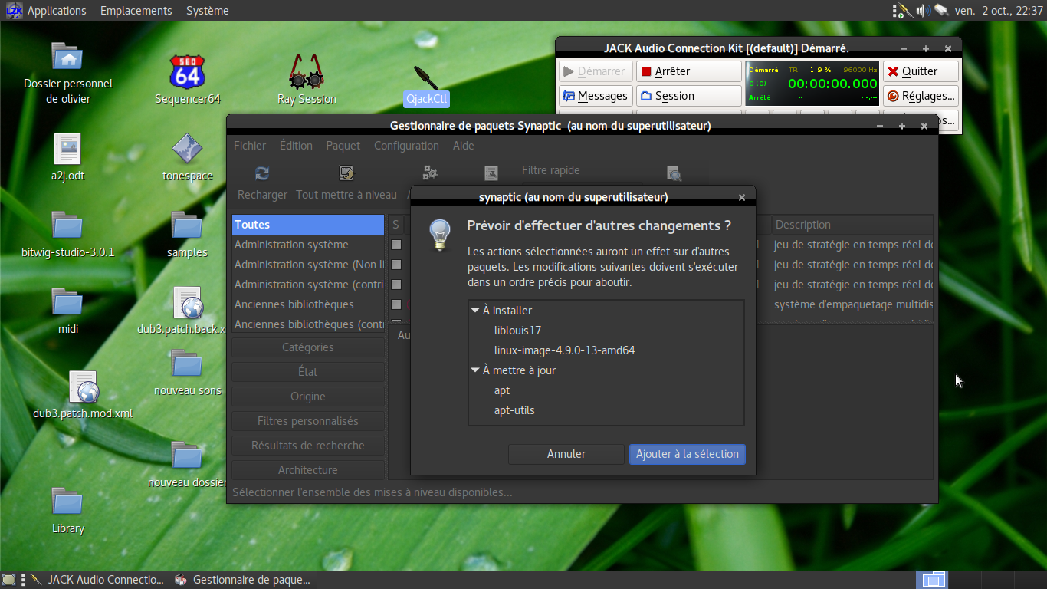Viewport: 1047px width, 589px height.
Task: Launch tonespace from the desktop
Action: click(187, 148)
